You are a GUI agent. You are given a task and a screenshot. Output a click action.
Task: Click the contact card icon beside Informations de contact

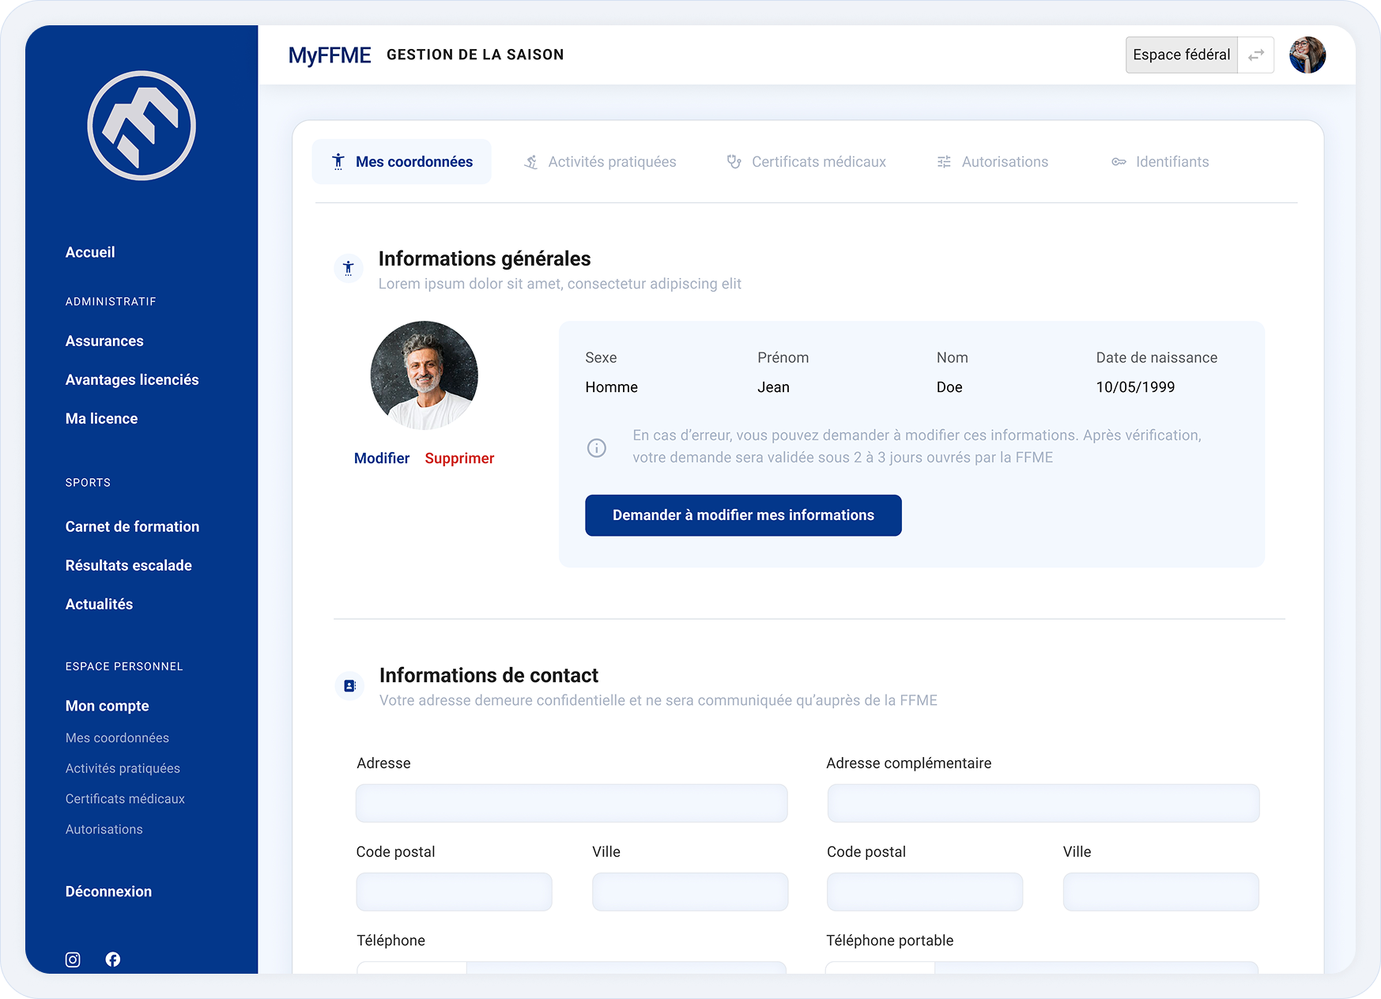point(349,686)
